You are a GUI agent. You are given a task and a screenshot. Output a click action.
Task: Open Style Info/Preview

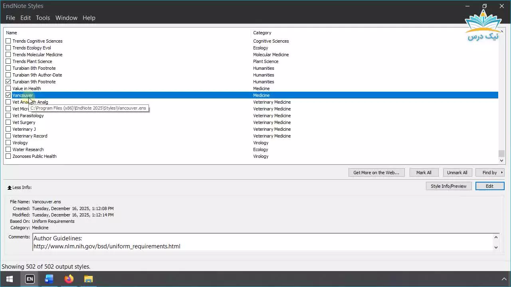[x=449, y=186]
